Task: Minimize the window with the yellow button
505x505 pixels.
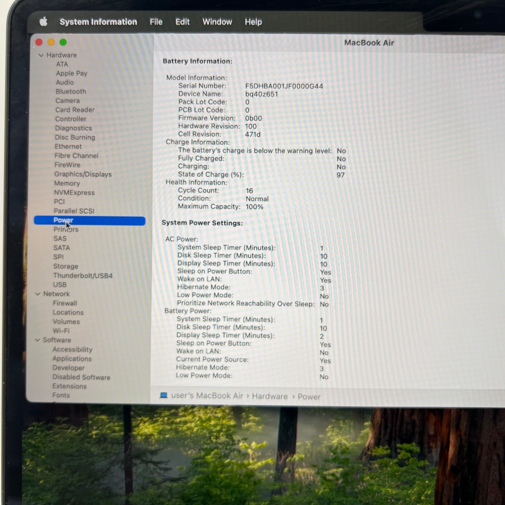Action: (x=51, y=42)
